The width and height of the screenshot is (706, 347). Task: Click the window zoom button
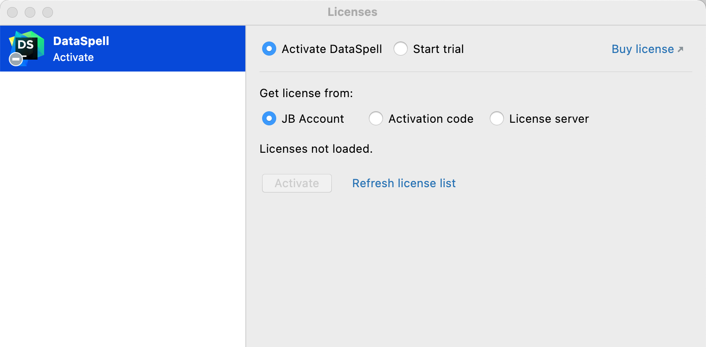pos(48,12)
